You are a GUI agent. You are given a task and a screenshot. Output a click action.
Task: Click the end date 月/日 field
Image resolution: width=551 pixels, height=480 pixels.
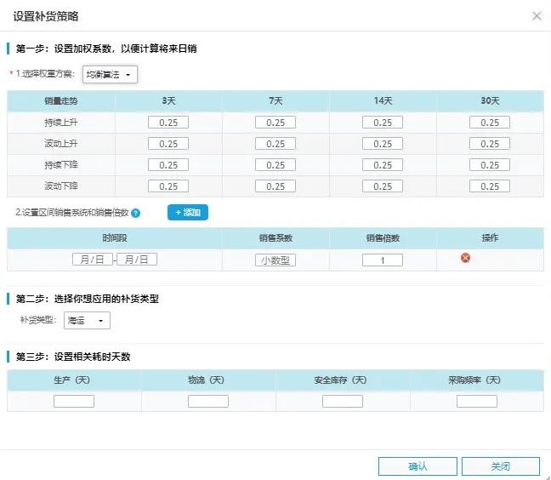(x=137, y=260)
